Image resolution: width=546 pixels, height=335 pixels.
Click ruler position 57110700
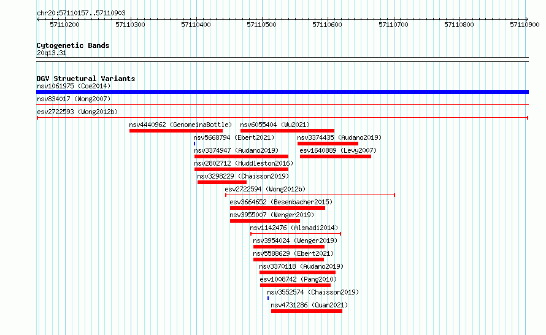point(393,25)
